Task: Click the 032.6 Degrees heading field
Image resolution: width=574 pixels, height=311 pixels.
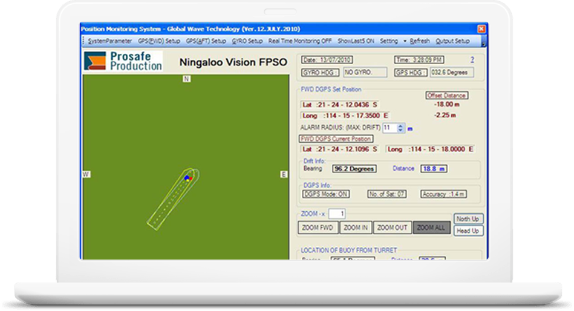Action: (x=452, y=73)
